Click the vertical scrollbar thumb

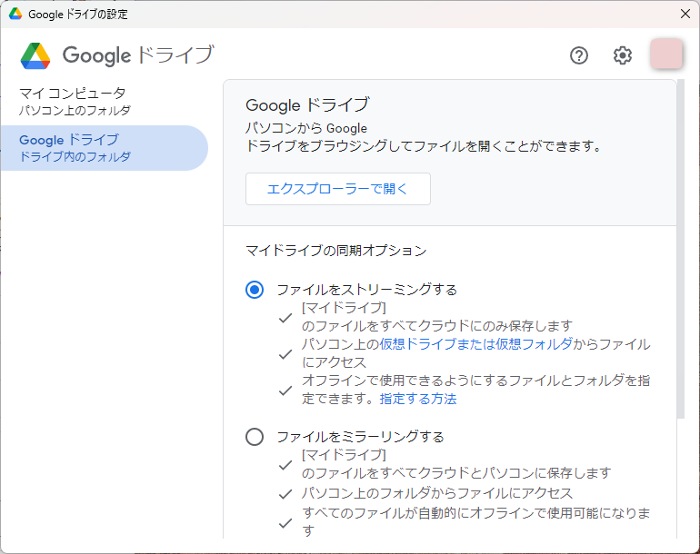[680, 249]
